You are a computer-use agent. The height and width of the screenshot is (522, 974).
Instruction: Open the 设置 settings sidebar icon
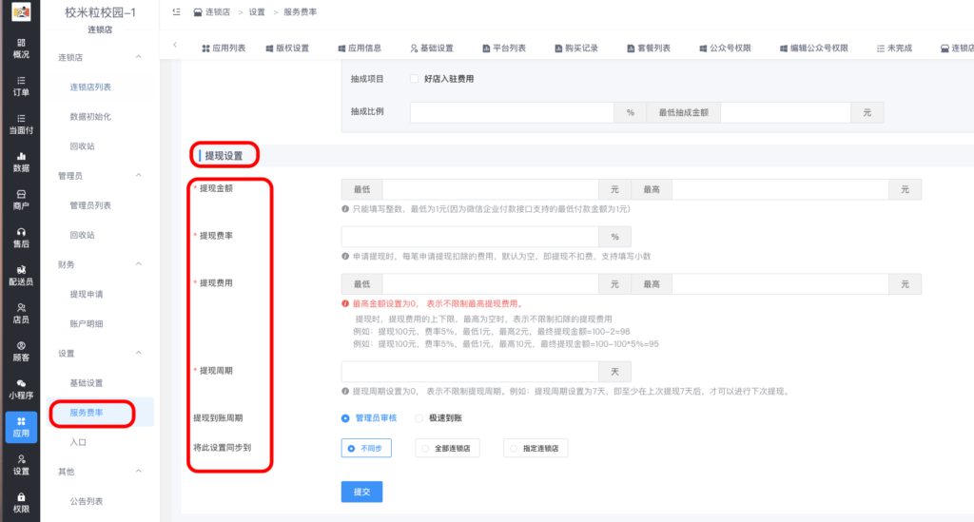(x=21, y=465)
